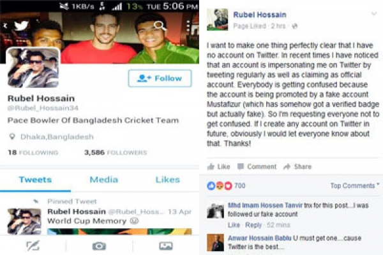This screenshot has width=383, height=255.
Task: Open the gallery image icon in bottom bar
Action: (165, 245)
